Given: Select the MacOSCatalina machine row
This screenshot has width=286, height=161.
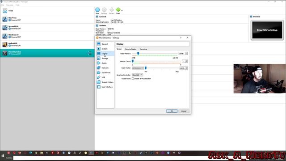Looking at the screenshot, I should 47,53.
